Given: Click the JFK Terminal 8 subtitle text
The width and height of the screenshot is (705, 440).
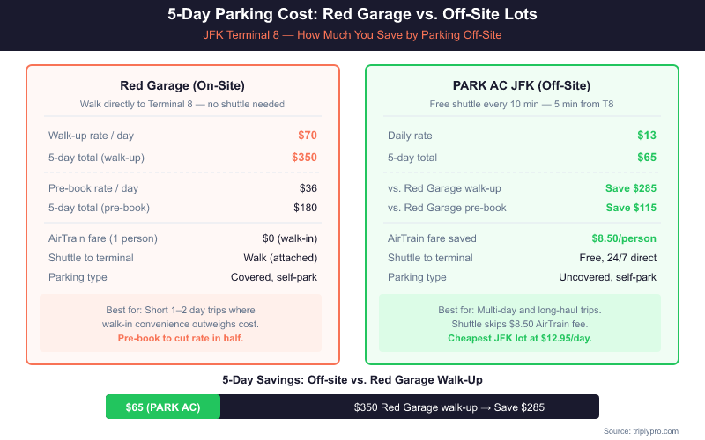Looking at the screenshot, I should pyautogui.click(x=352, y=35).
